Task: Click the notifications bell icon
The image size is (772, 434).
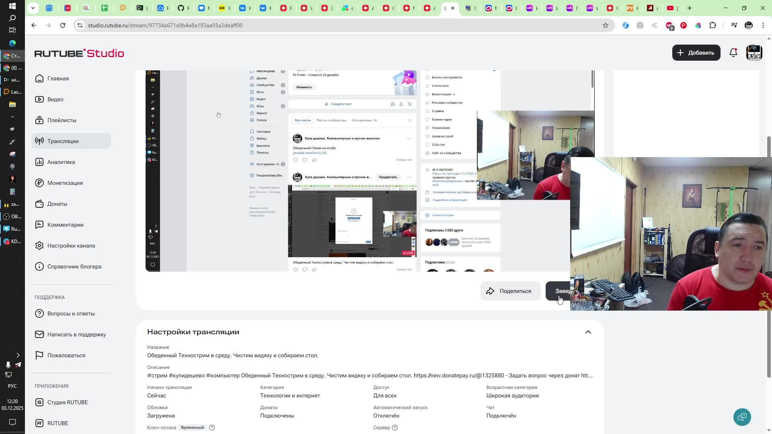Action: 733,53
